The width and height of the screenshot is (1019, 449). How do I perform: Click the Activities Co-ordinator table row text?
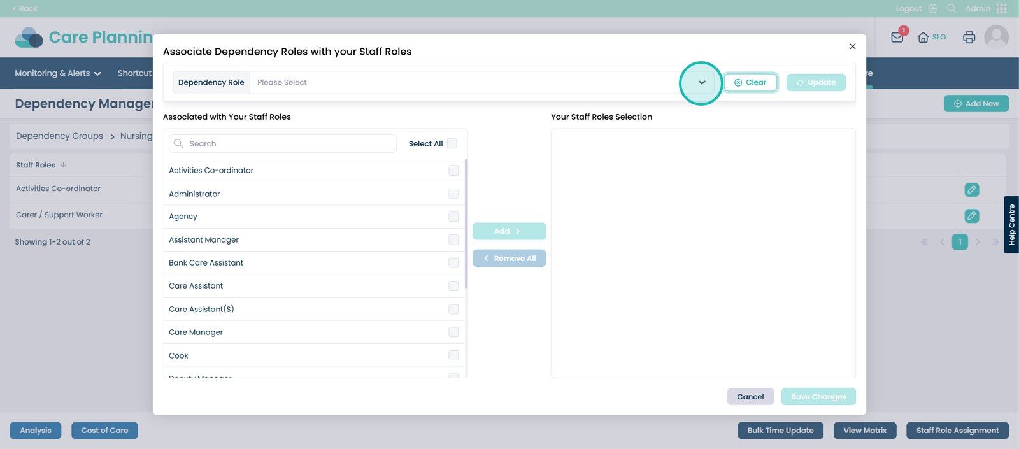click(58, 189)
